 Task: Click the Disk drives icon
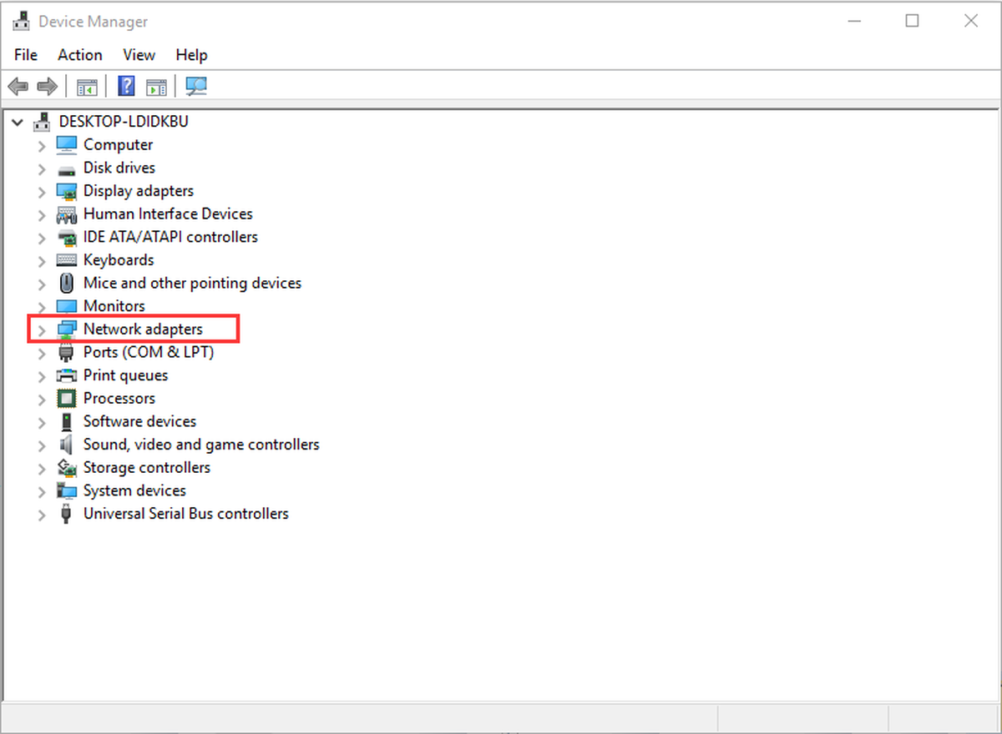pyautogui.click(x=66, y=168)
